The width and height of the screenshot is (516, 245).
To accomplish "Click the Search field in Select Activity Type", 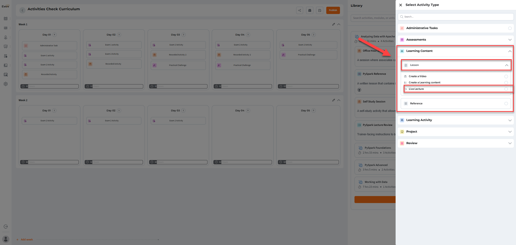I will click(x=456, y=17).
